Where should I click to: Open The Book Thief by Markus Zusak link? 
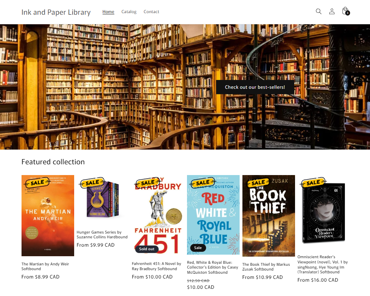coord(266,267)
